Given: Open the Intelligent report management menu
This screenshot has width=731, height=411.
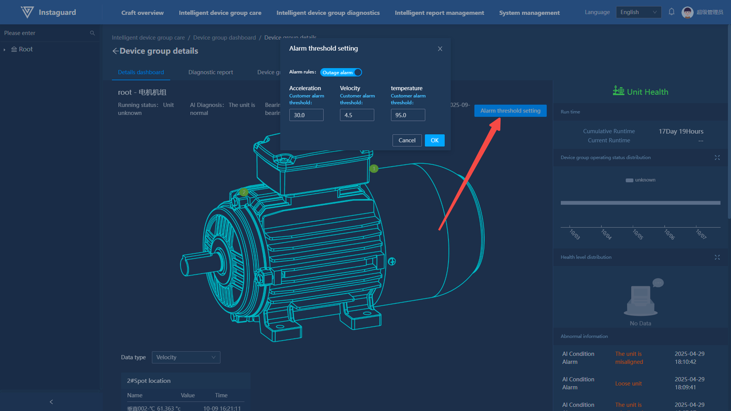Looking at the screenshot, I should (439, 13).
